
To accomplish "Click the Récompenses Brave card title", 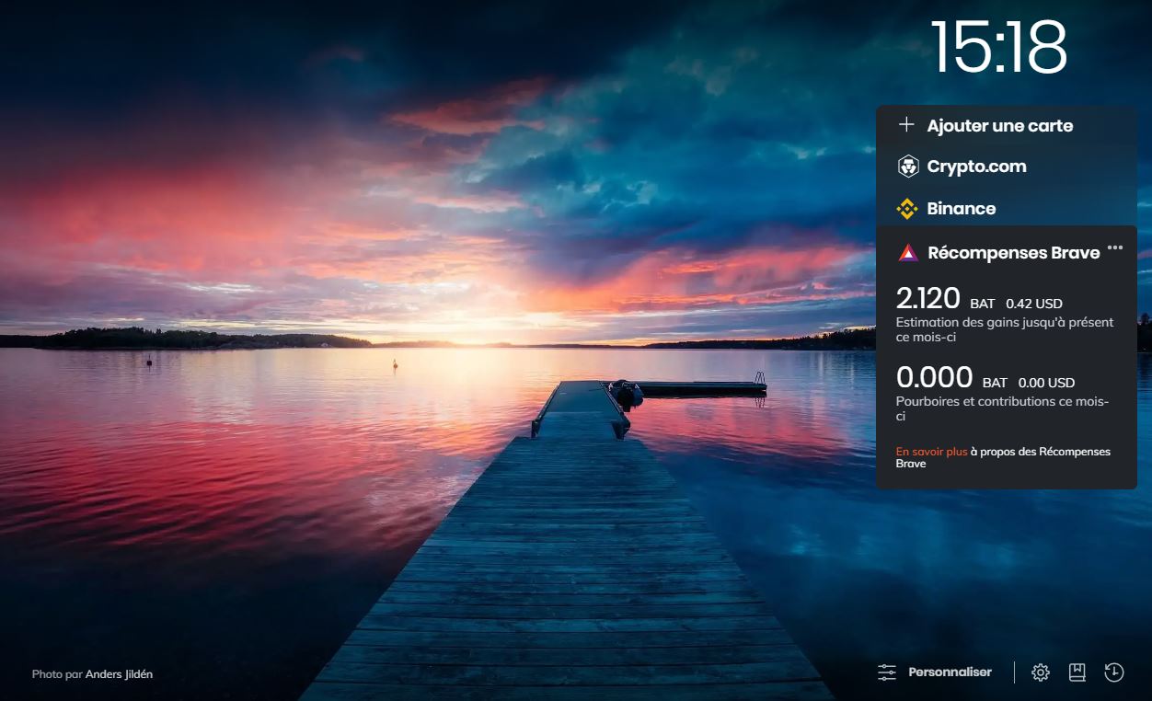I will pyautogui.click(x=1013, y=253).
